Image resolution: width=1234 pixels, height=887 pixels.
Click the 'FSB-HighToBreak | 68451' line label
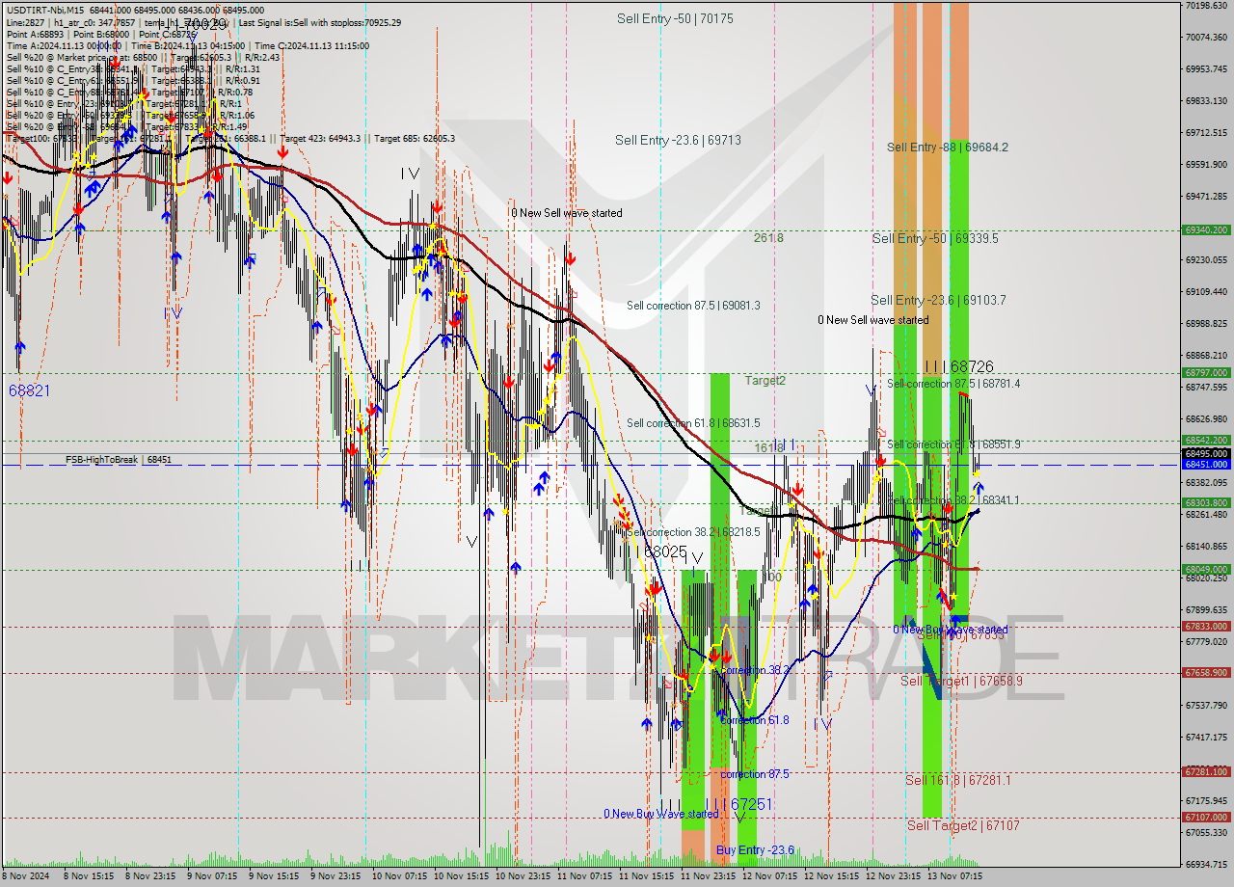[119, 460]
